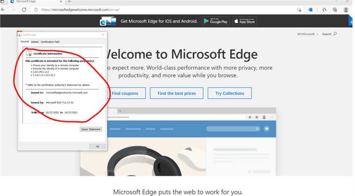Click the Find the best prices button

tap(177, 93)
